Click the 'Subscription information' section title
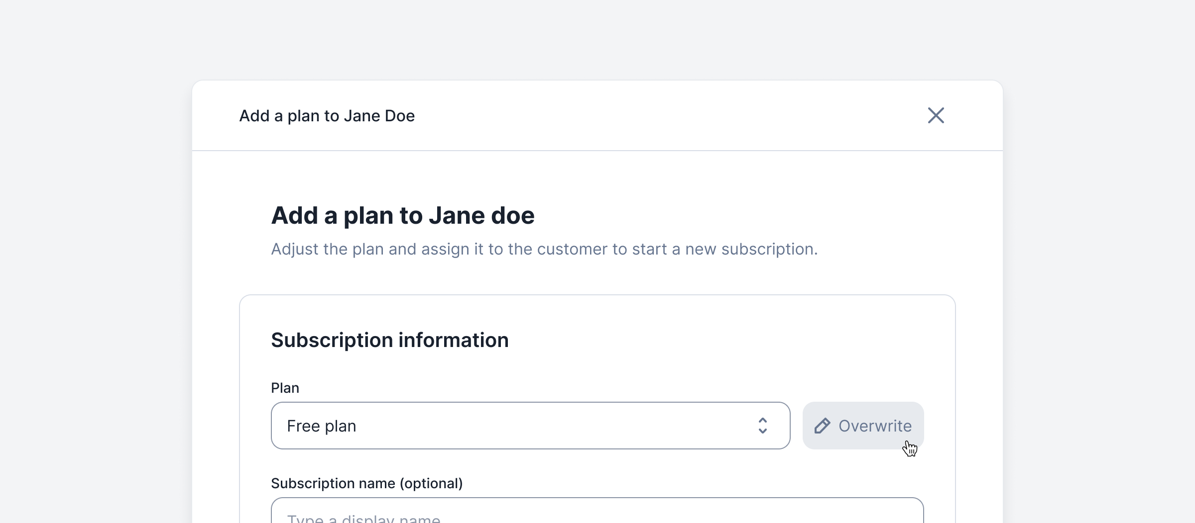 (x=390, y=341)
